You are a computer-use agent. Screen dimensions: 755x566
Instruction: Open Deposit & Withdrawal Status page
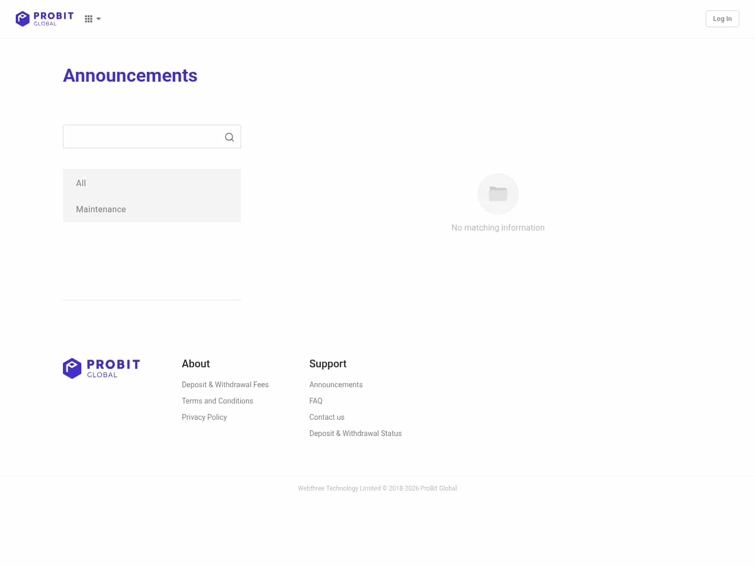click(x=355, y=433)
